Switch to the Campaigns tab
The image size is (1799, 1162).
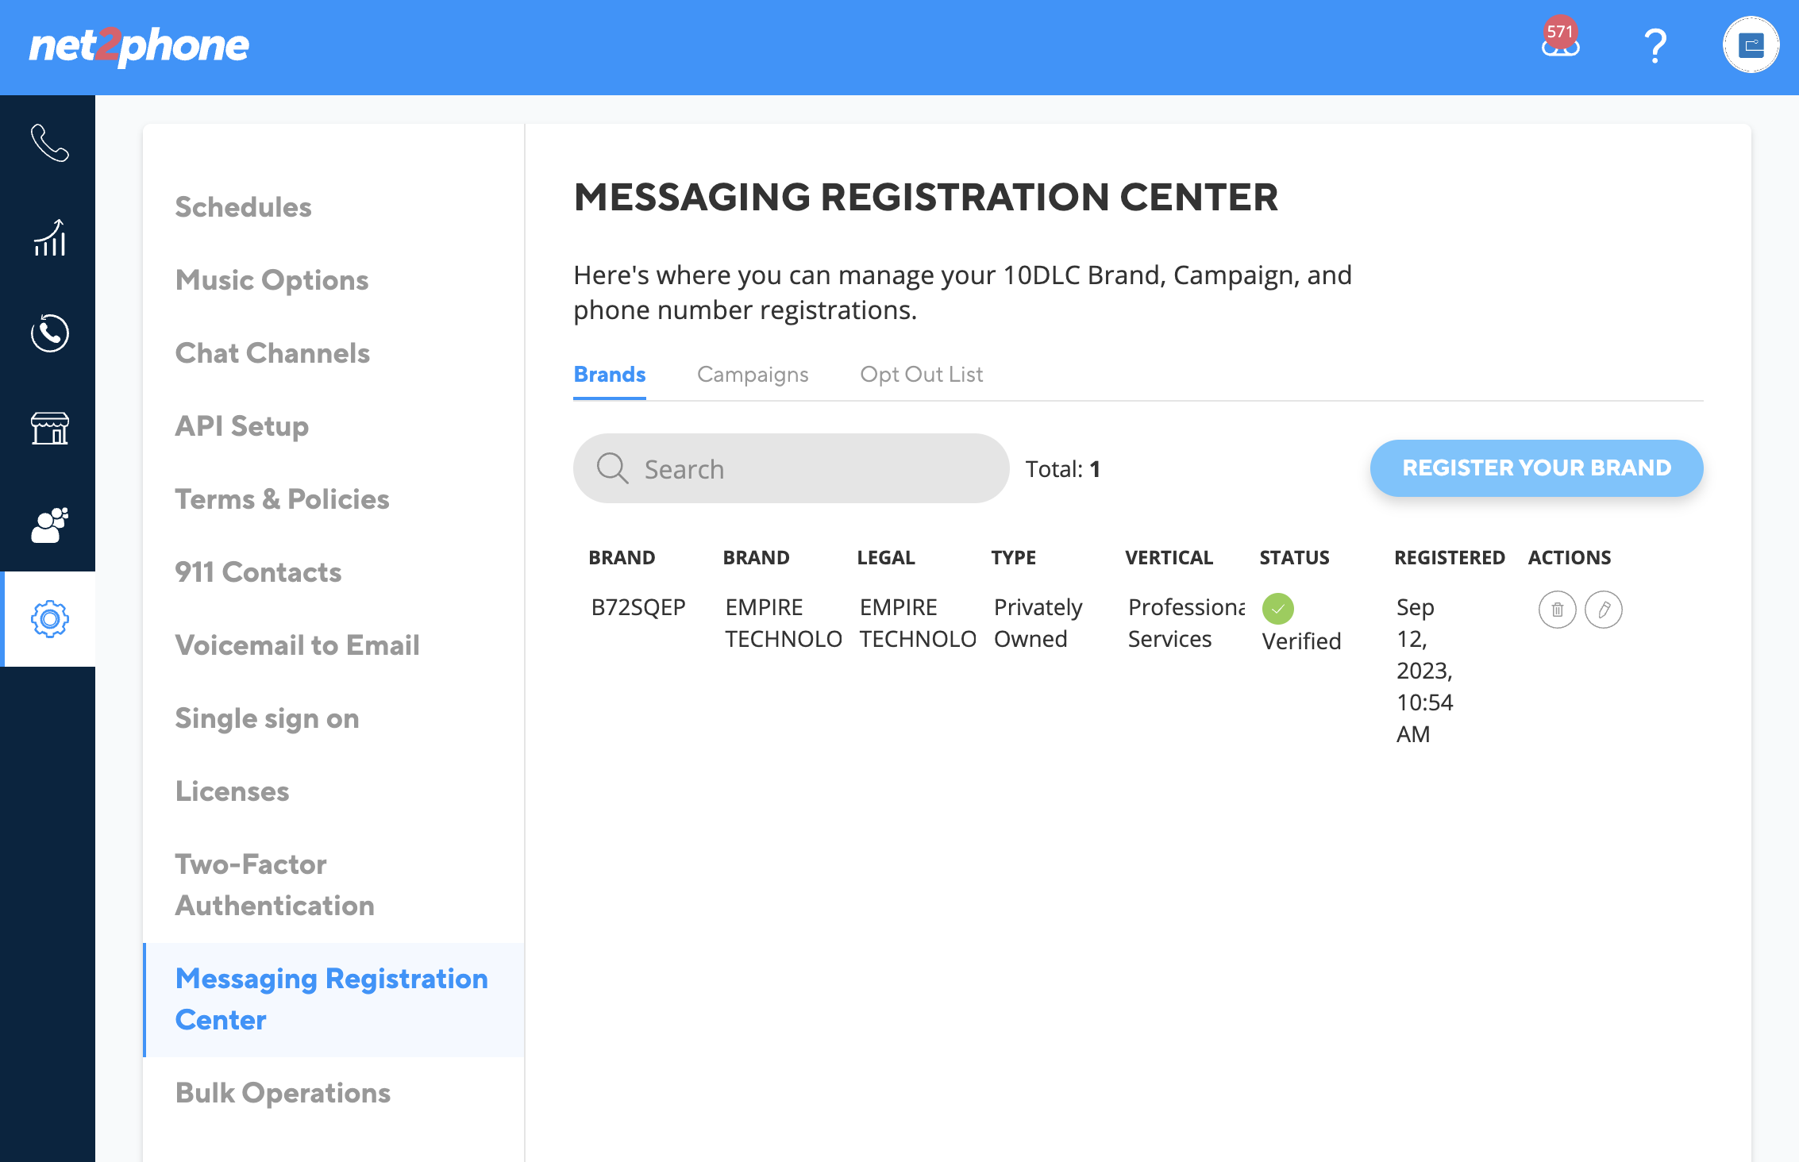pyautogui.click(x=753, y=375)
